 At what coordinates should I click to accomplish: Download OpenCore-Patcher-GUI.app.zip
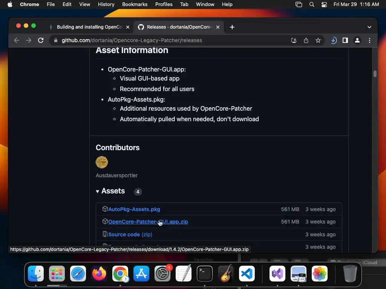tap(148, 222)
